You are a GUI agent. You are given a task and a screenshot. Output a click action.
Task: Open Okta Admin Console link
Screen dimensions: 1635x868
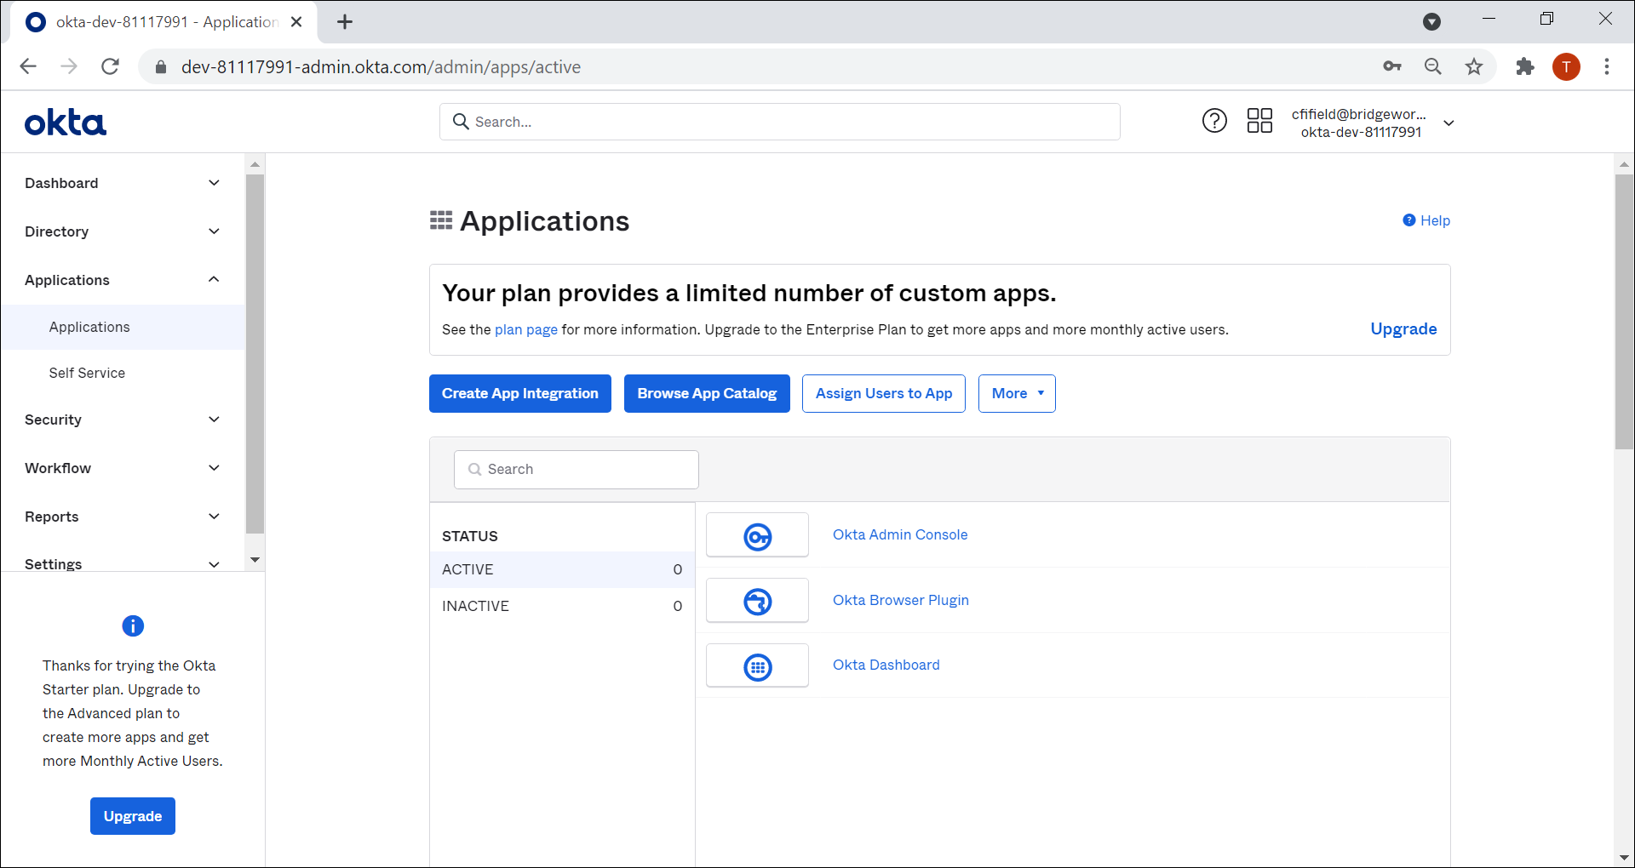tap(900, 534)
